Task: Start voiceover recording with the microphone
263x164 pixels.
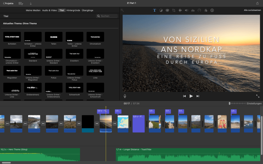Action: tap(125, 96)
